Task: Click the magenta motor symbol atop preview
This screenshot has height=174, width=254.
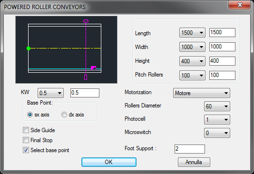Action: pyautogui.click(x=86, y=21)
